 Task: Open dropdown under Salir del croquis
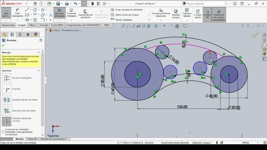(x=6, y=20)
